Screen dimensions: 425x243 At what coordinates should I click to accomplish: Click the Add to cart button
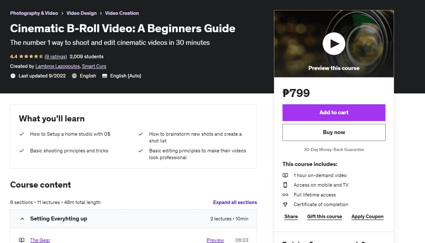tap(334, 112)
